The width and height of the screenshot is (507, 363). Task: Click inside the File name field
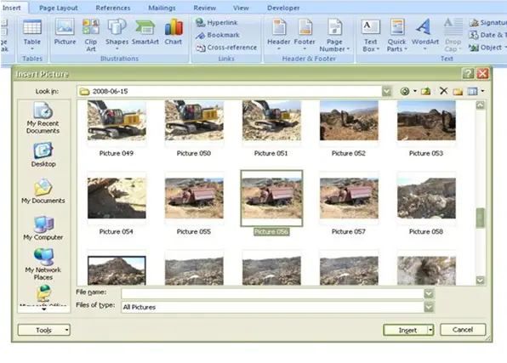[x=272, y=293]
